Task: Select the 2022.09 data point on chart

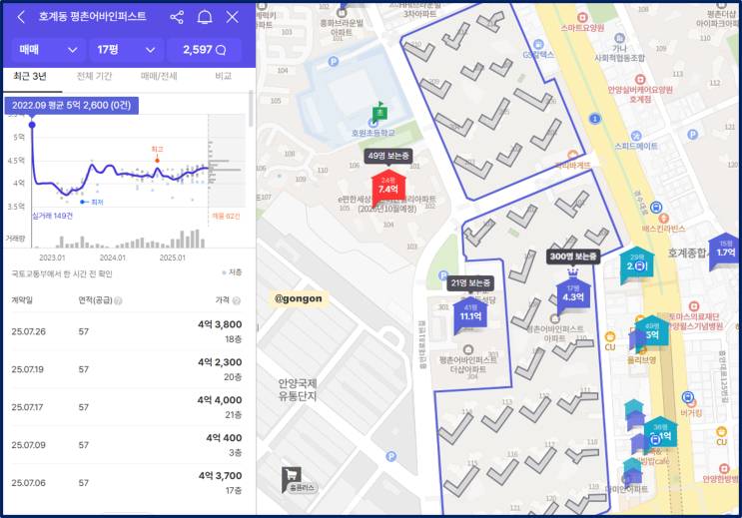Action: click(32, 125)
